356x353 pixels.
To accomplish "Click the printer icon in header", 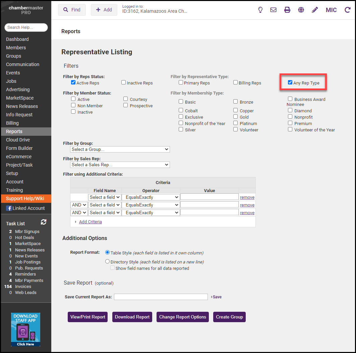I will point(287,10).
